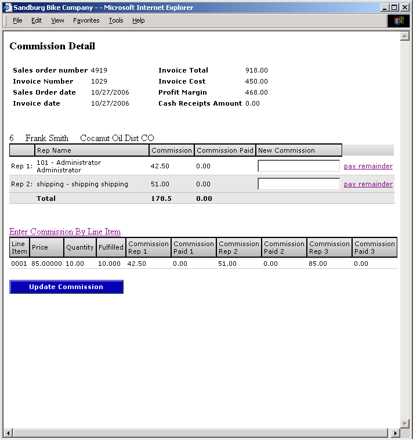413x440 pixels.
Task: Open the View menu
Action: click(x=57, y=20)
